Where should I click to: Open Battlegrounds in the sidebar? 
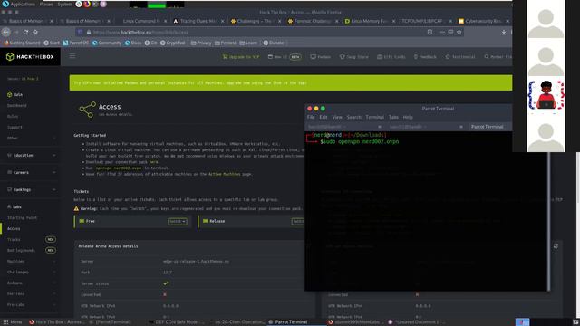pos(21,250)
